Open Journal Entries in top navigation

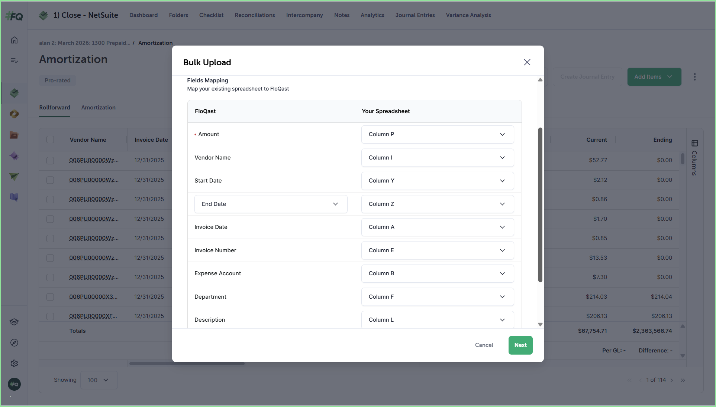(x=415, y=15)
